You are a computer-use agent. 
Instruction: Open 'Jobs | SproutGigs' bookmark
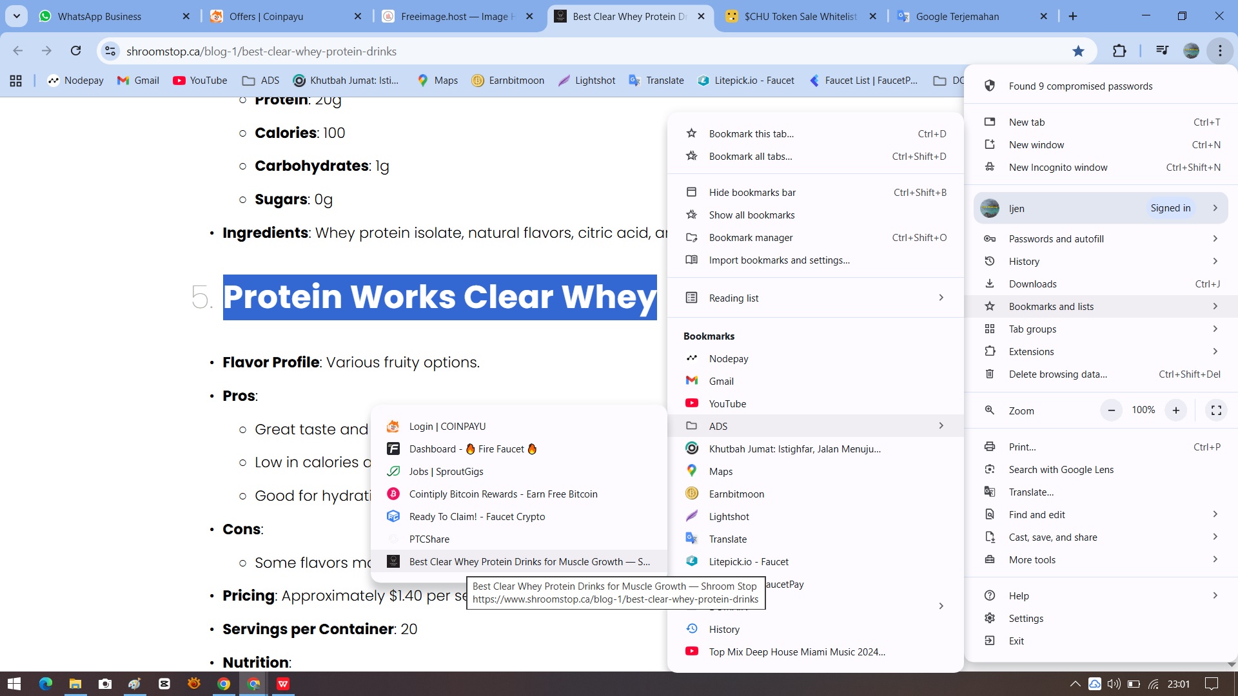pos(519,471)
